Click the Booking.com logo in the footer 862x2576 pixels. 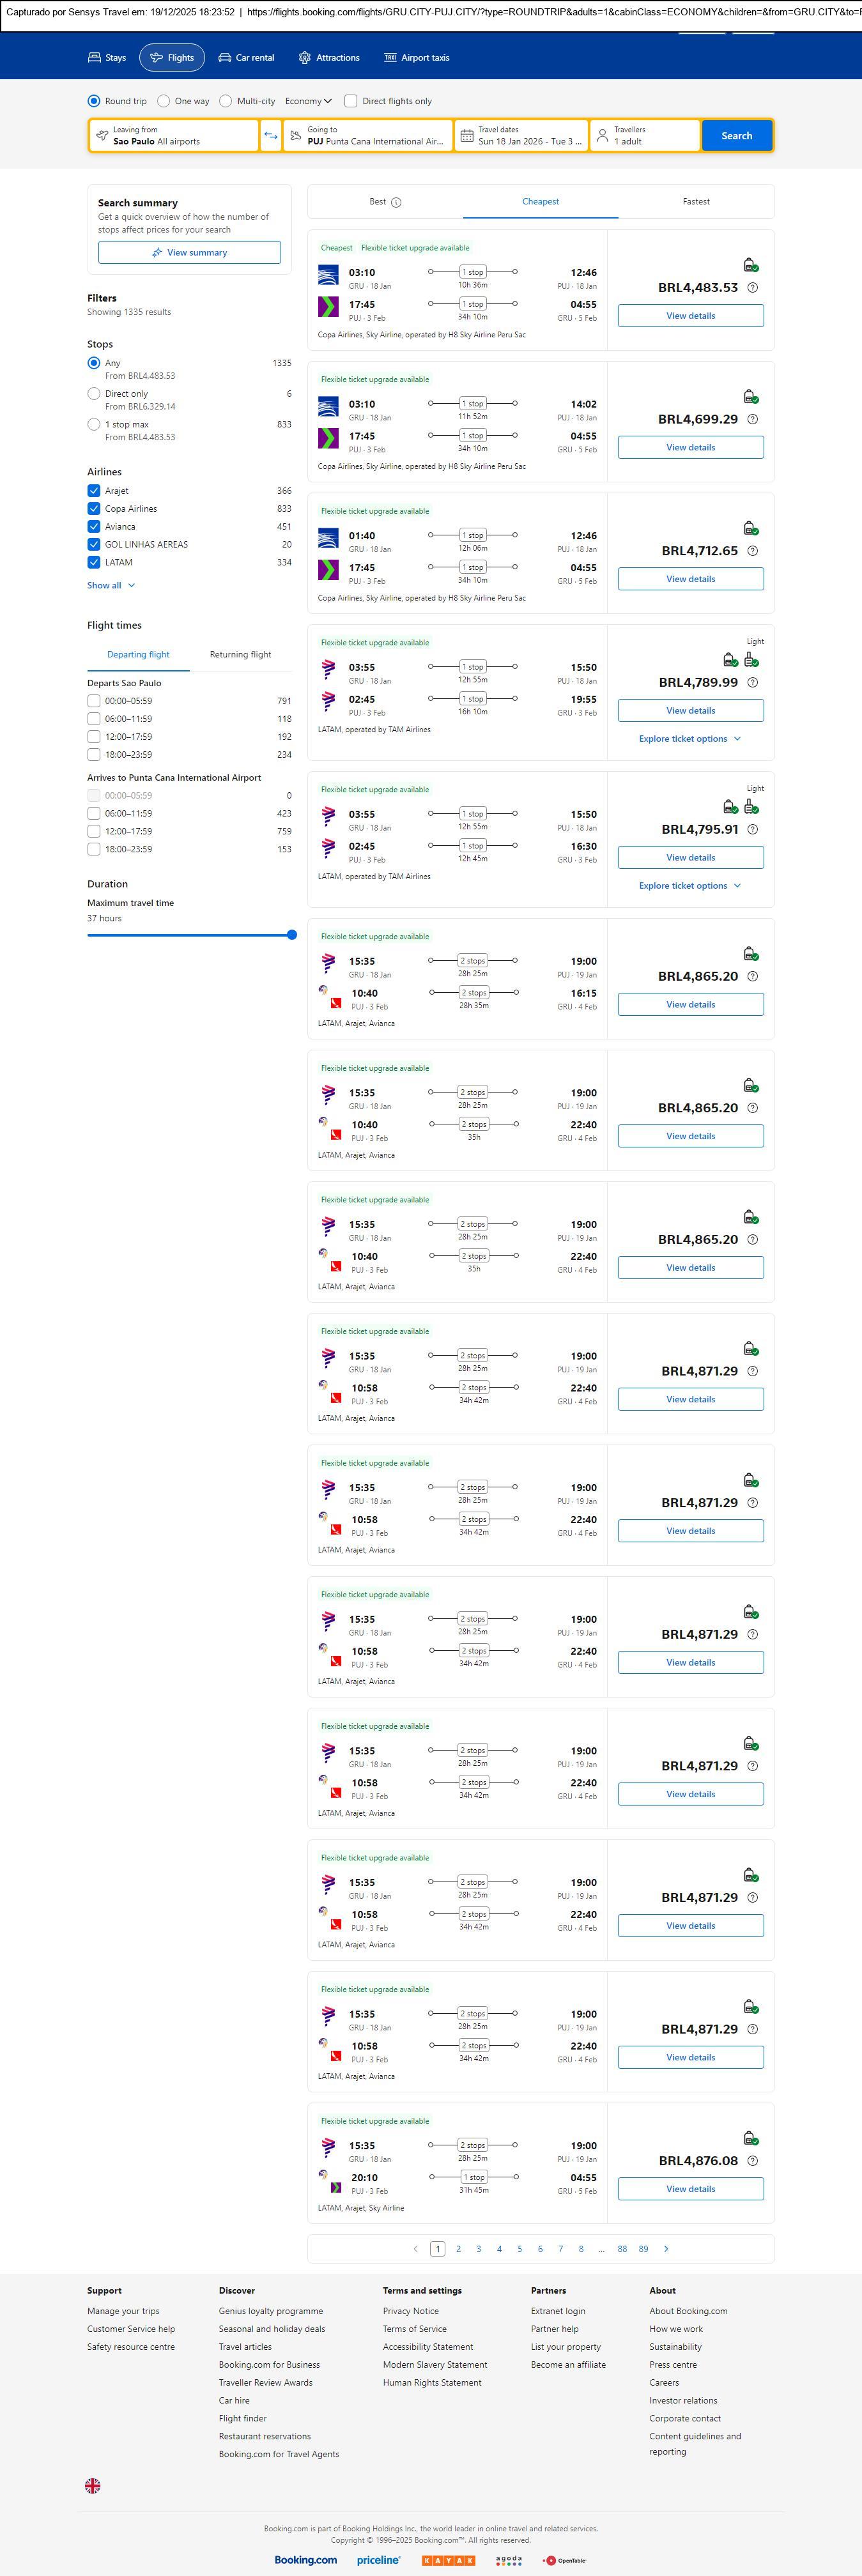pos(305,2560)
